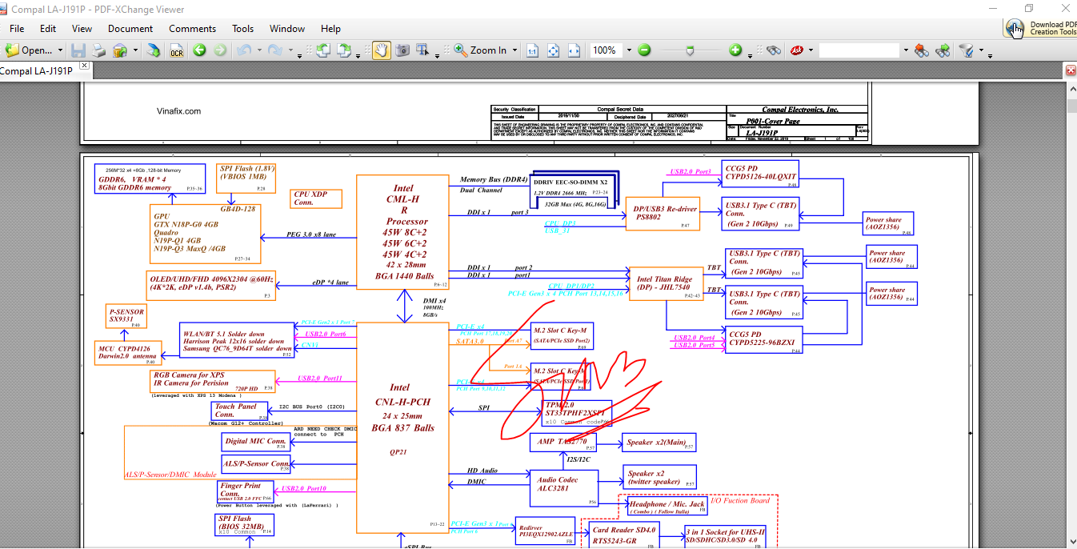Image resolution: width=1077 pixels, height=549 pixels.
Task: Go to previous view with green back arrow
Action: [x=199, y=50]
